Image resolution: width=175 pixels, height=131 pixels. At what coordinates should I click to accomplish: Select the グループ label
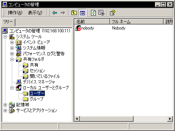36,99
